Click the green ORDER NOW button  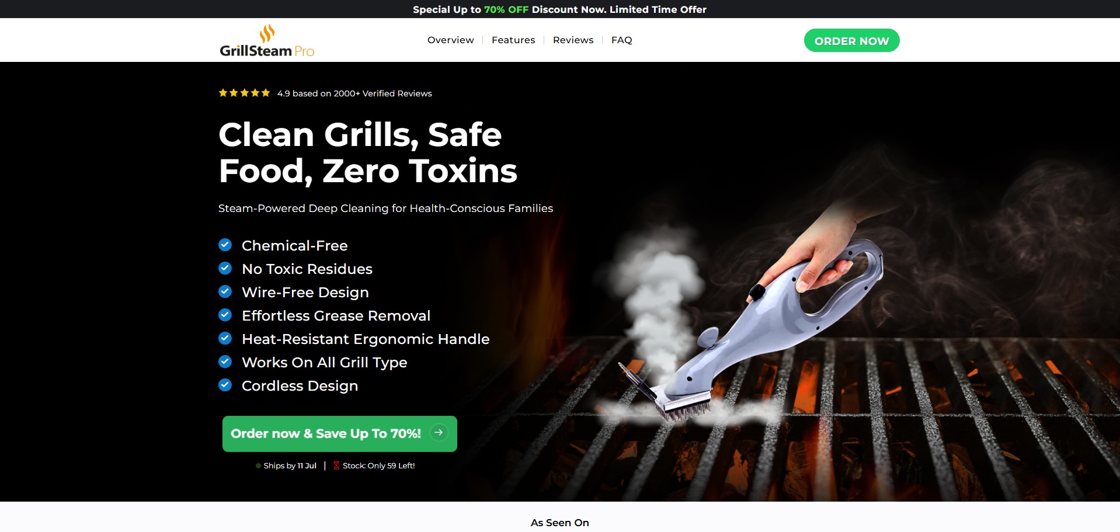point(851,40)
